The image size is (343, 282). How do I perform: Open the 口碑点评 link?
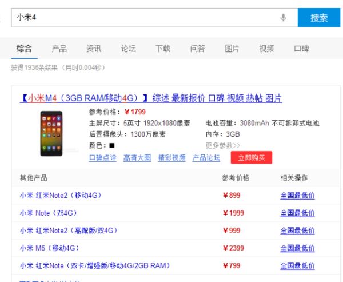(102, 158)
